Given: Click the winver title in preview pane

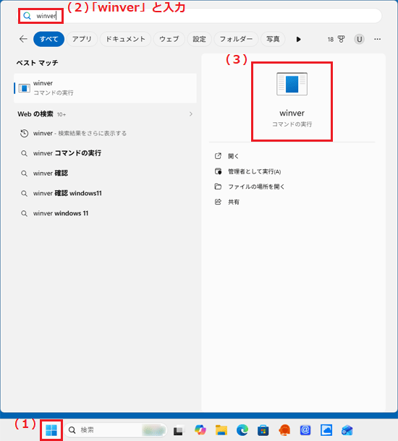Looking at the screenshot, I should (x=292, y=113).
